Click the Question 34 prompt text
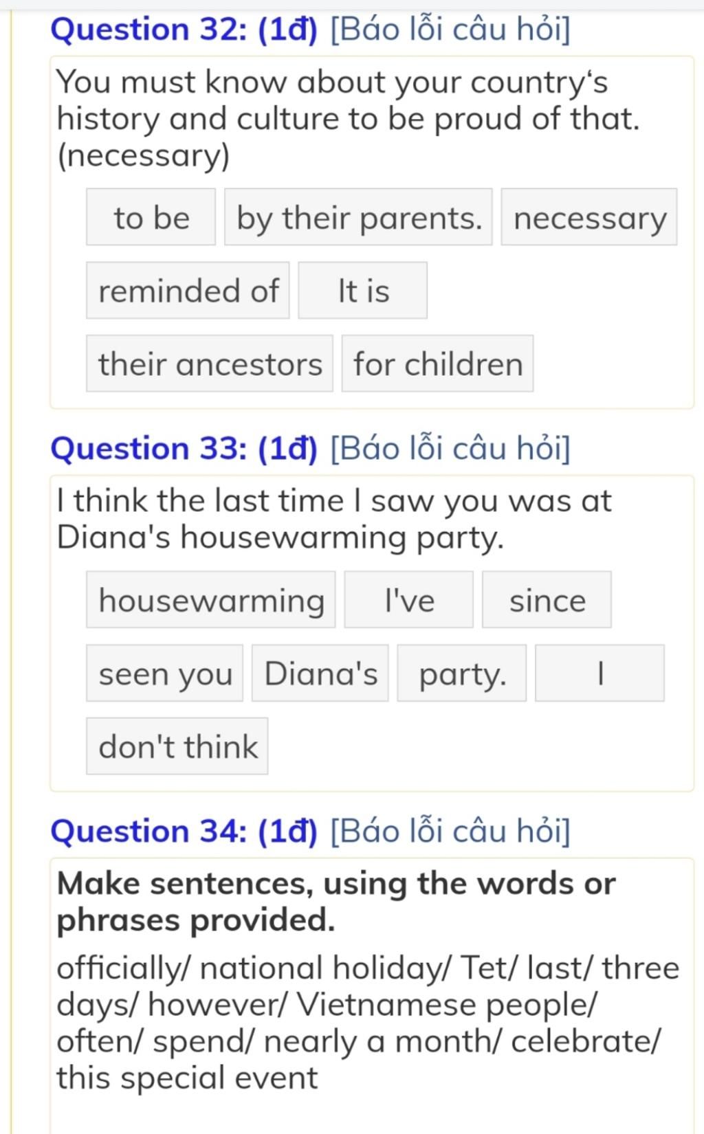The height and width of the screenshot is (1134, 704). click(368, 1023)
